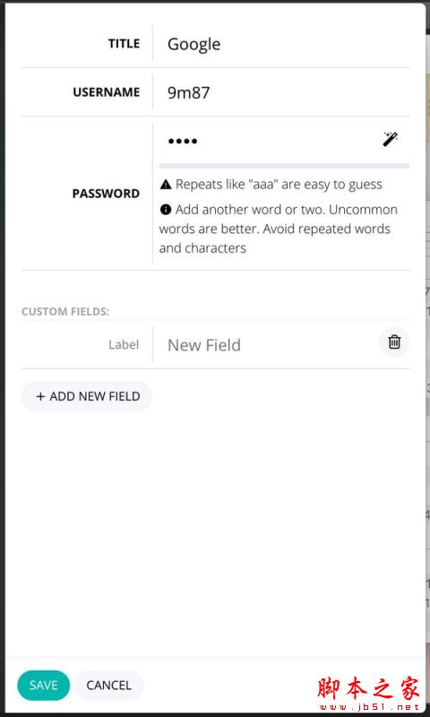Screen dimensions: 430x717
Task: Click the info circle icon next to the suggestion
Action: (x=166, y=210)
